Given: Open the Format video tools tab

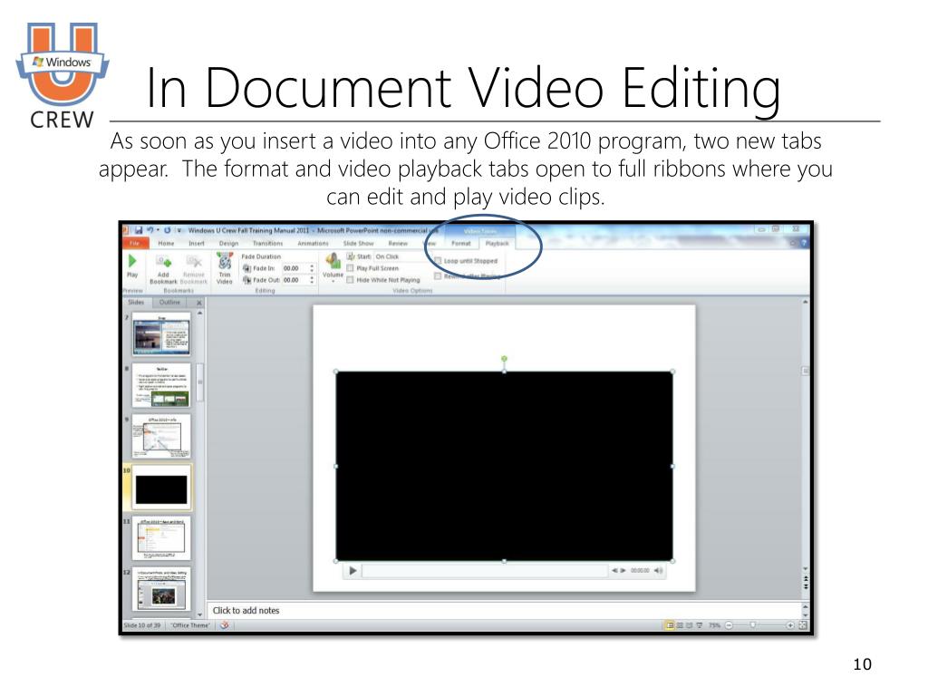Looking at the screenshot, I should coord(461,243).
